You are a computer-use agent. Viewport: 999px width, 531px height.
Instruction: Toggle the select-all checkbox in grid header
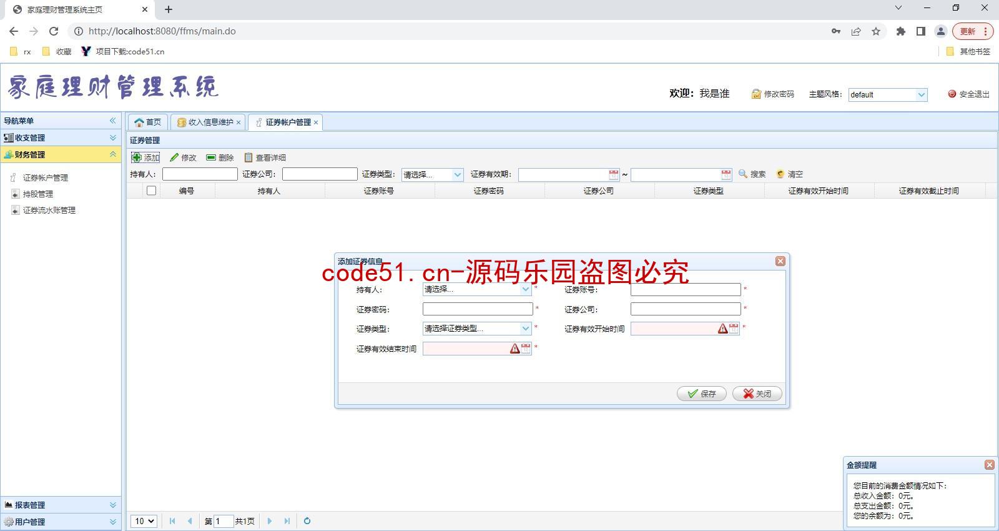click(x=151, y=191)
